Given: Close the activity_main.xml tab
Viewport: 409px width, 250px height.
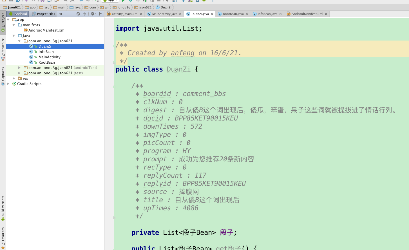Looking at the screenshot, I should 141,14.
